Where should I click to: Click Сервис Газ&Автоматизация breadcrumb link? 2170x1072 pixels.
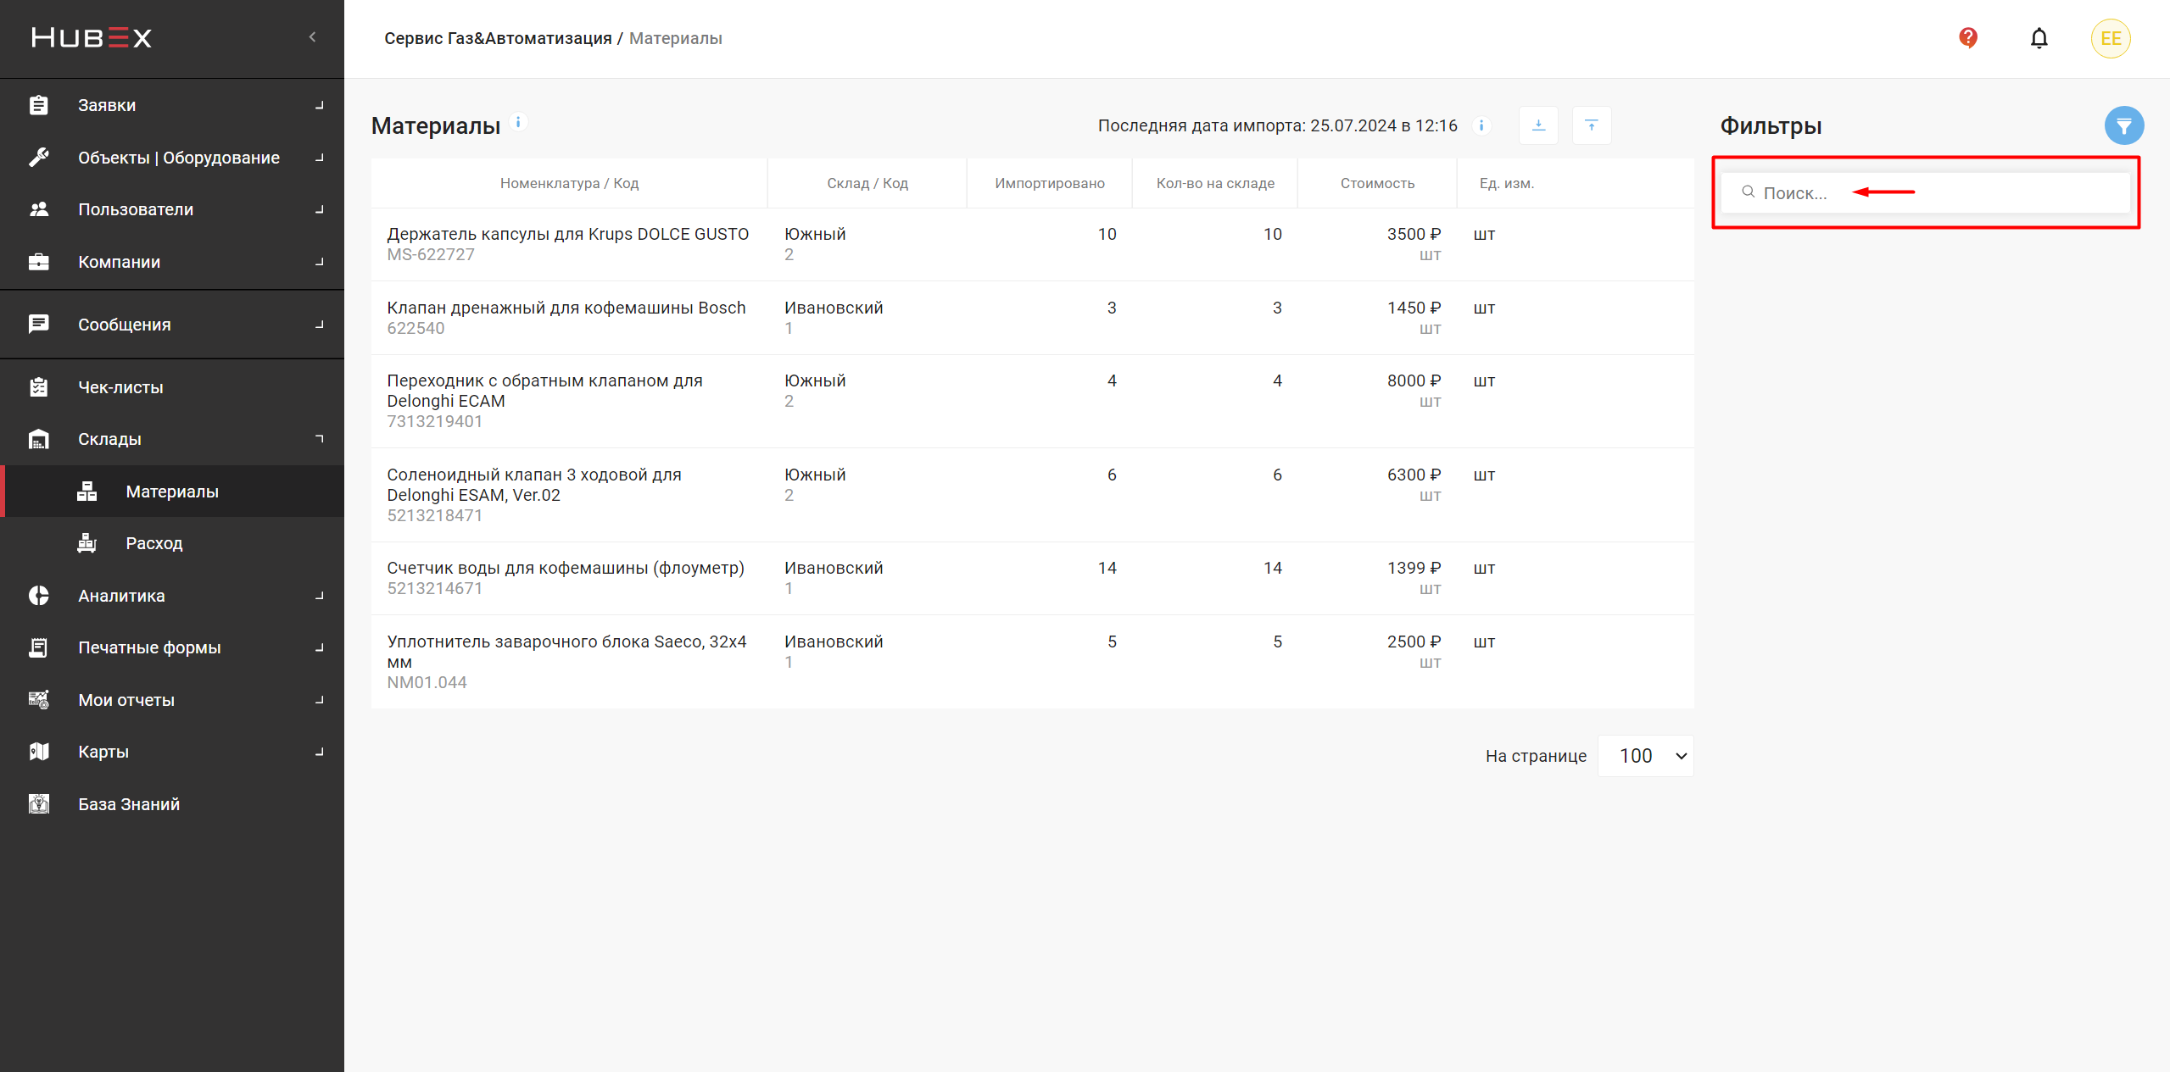pyautogui.click(x=498, y=38)
